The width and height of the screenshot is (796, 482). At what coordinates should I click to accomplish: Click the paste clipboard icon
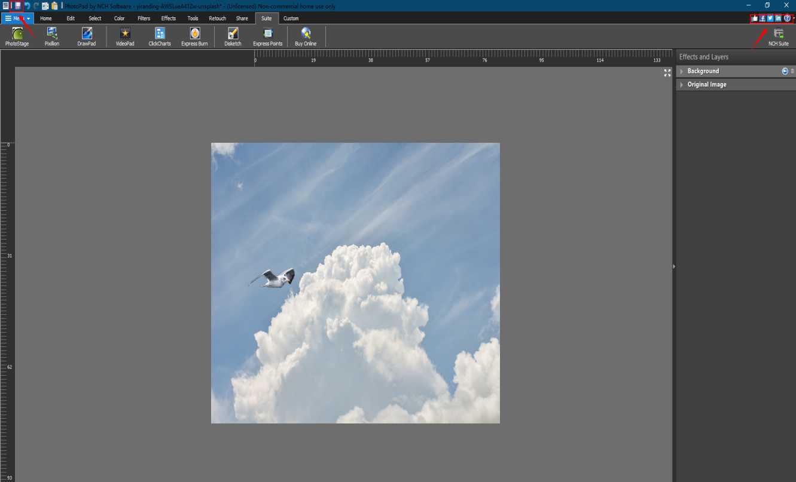click(54, 5)
